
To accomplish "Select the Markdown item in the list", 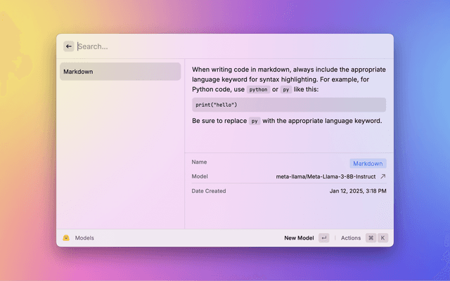I will pos(120,72).
